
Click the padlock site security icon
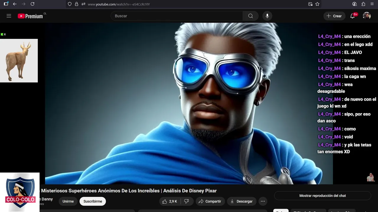pyautogui.click(x=76, y=4)
